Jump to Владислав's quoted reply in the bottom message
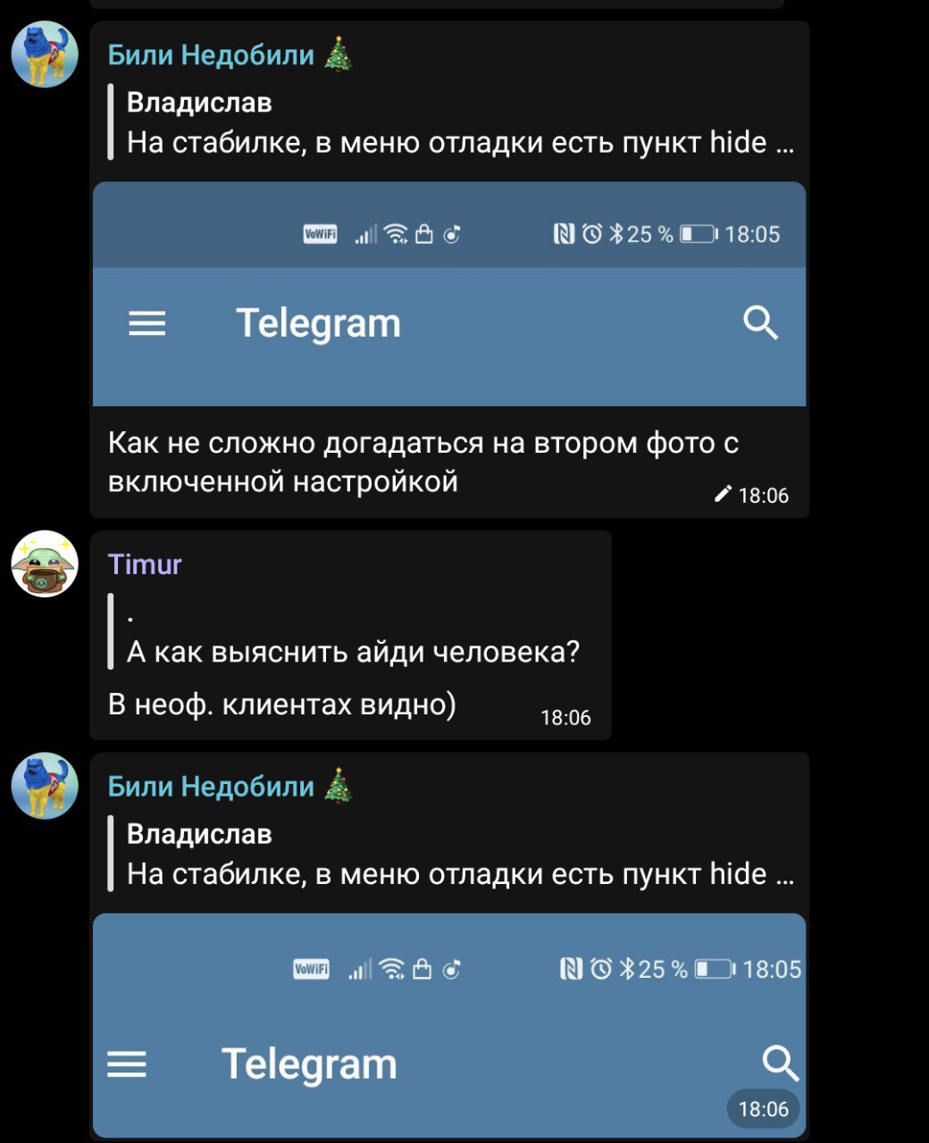 click(x=451, y=854)
